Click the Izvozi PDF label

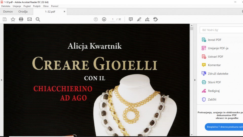point(214,40)
